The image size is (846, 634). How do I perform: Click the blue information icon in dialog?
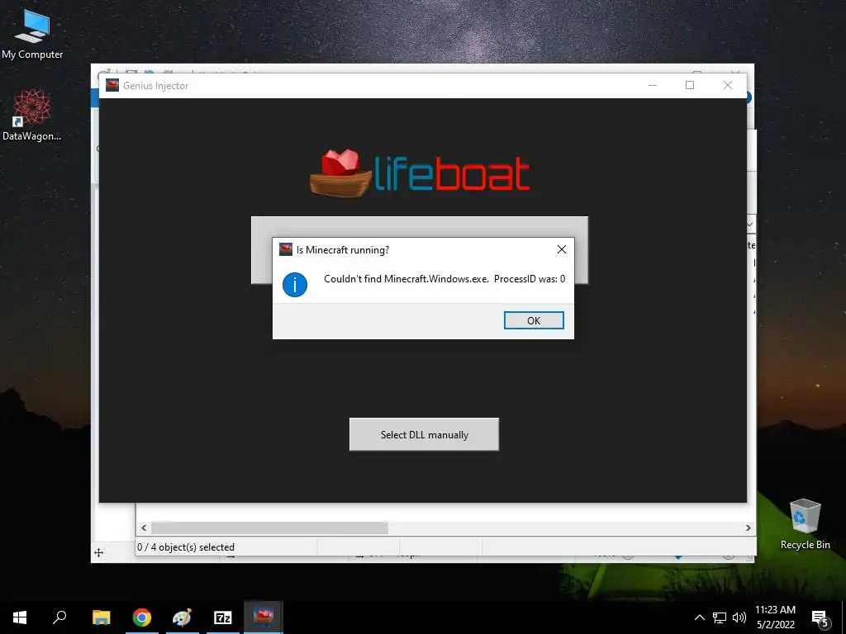tap(295, 285)
